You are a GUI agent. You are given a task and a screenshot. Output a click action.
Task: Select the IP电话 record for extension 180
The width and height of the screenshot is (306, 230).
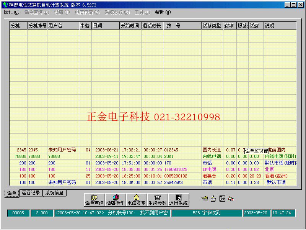(209, 169)
